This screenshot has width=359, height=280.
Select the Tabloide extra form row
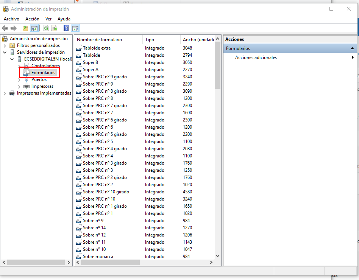[97, 48]
